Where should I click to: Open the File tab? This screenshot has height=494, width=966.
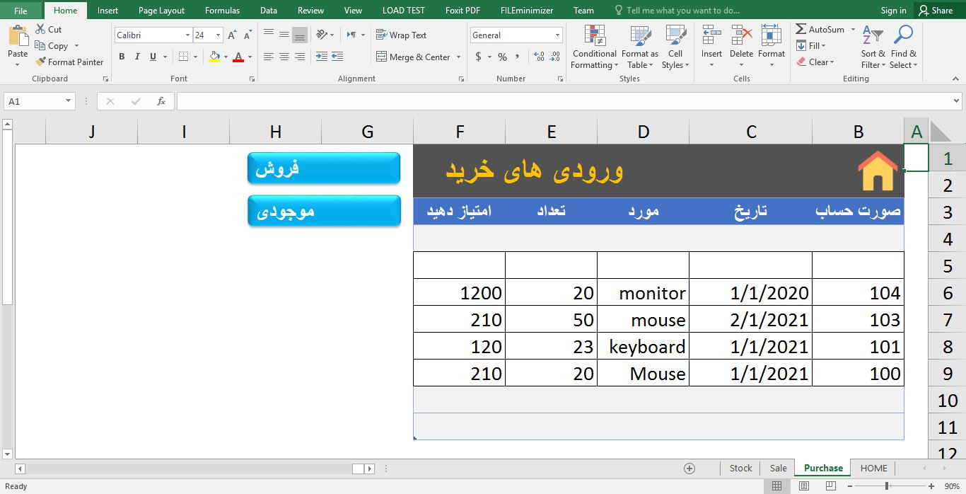pos(21,11)
